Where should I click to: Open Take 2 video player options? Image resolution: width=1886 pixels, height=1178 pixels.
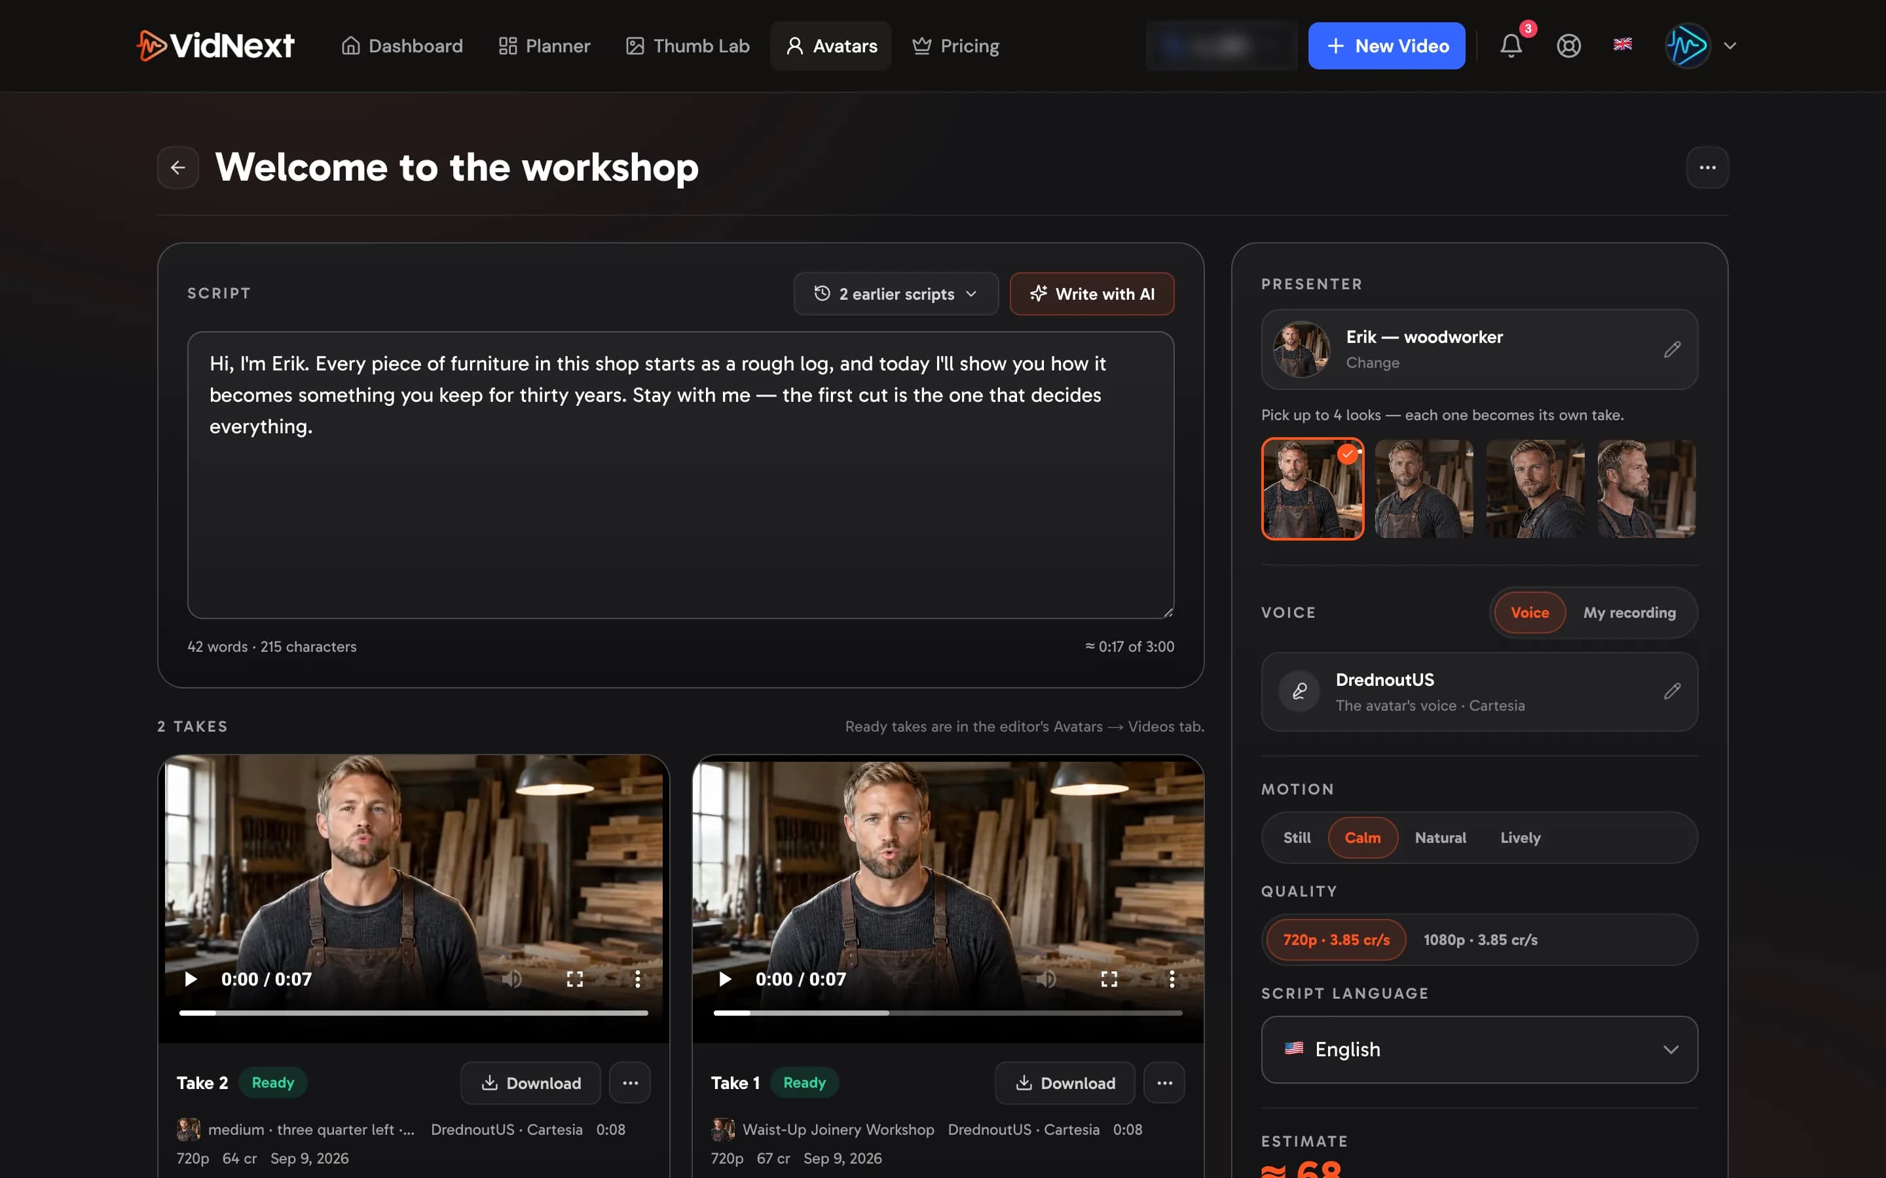click(x=637, y=978)
